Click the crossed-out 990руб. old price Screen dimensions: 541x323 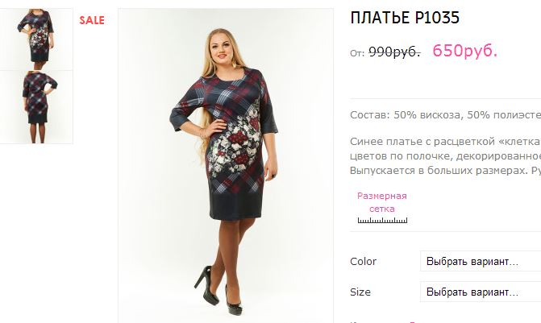[394, 52]
